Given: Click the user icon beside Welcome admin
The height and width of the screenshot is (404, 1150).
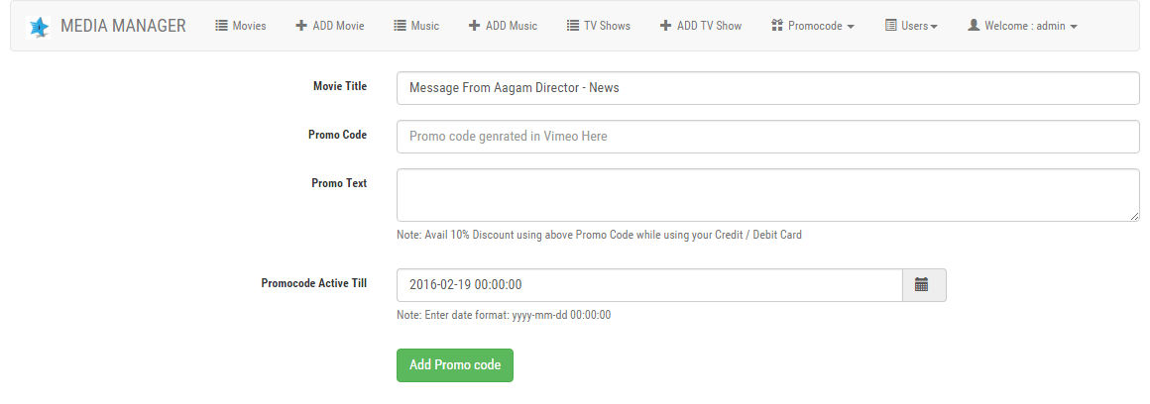Looking at the screenshot, I should coord(974,26).
